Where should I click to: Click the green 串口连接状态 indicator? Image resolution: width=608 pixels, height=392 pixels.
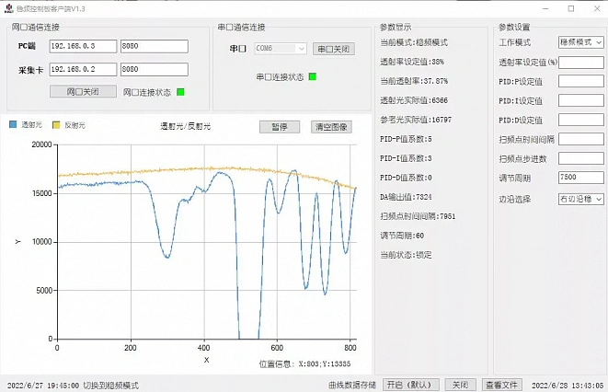[312, 76]
